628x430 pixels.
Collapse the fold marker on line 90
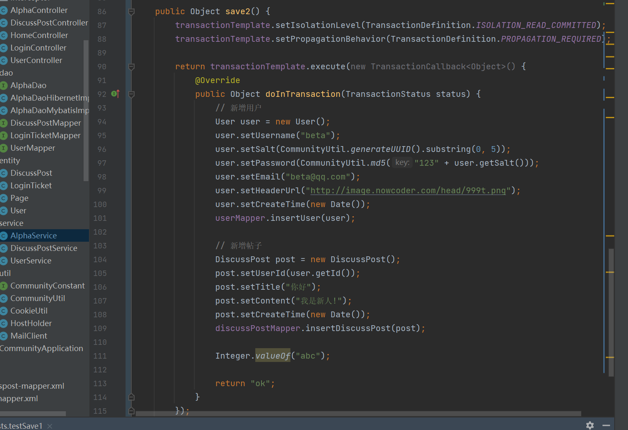(x=131, y=67)
